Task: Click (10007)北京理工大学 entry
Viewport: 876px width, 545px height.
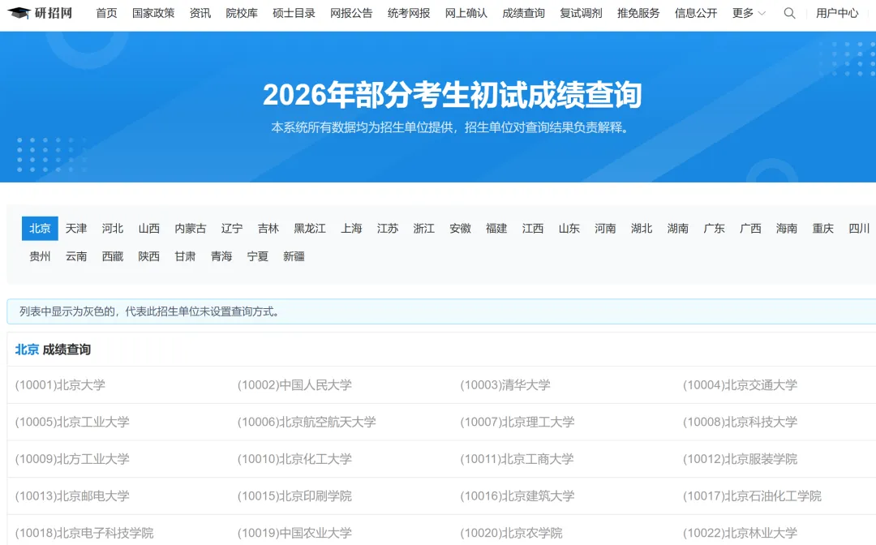Action: (x=517, y=422)
